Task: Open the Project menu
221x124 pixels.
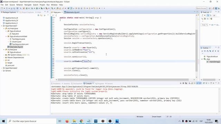Action: (42, 5)
